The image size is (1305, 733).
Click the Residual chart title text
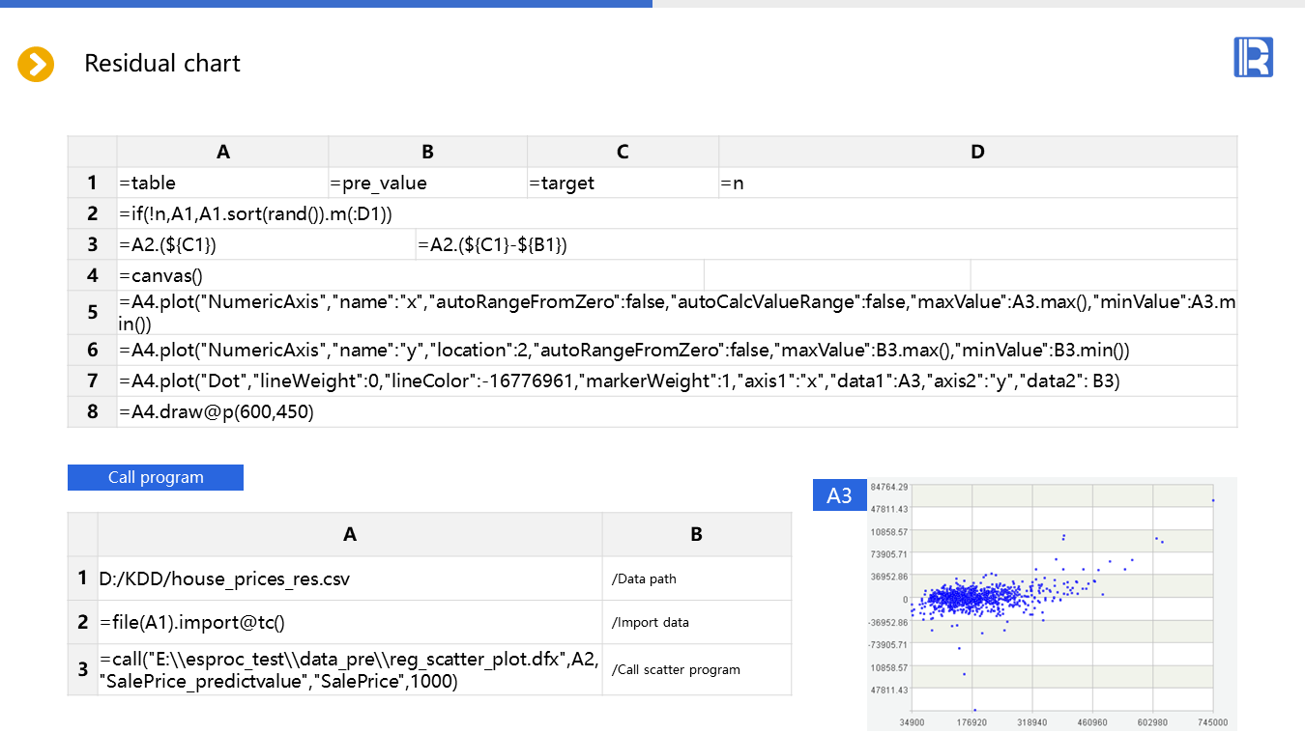(x=162, y=64)
